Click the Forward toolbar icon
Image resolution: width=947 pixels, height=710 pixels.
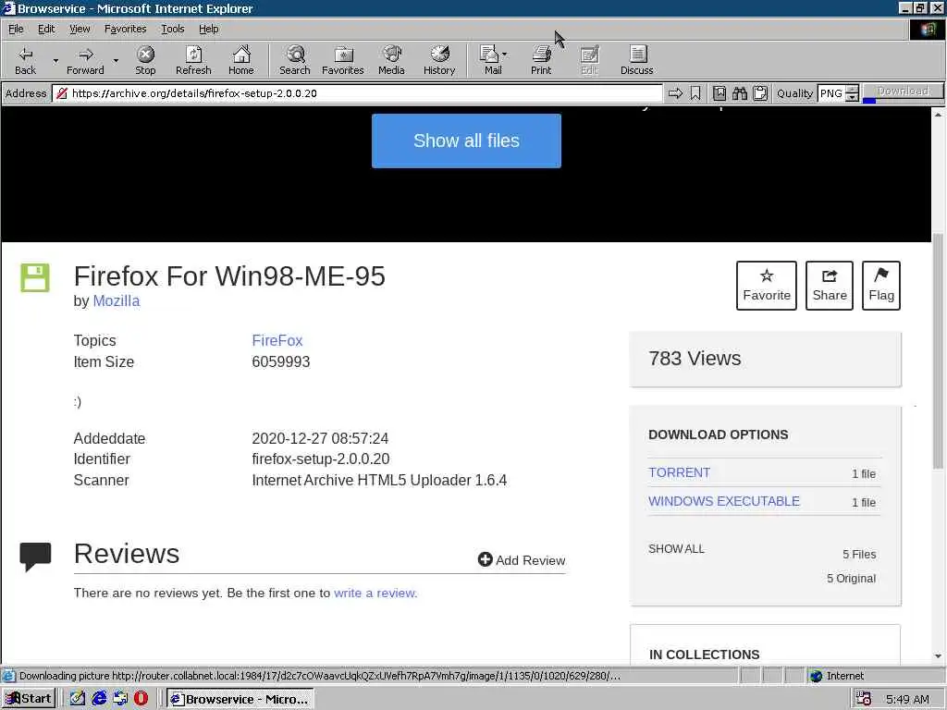(85, 60)
